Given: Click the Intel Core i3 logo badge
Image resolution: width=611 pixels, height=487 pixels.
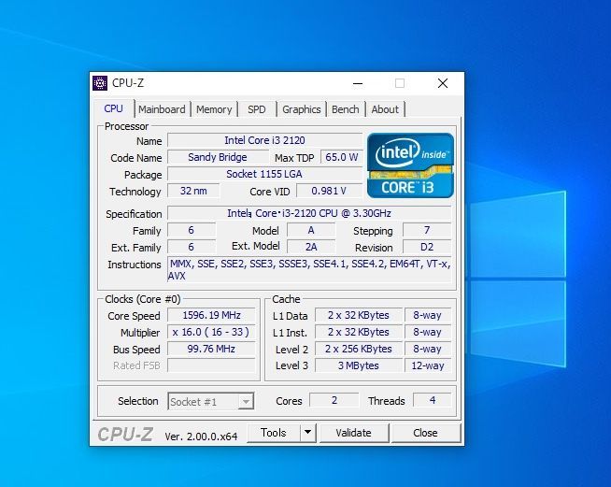Looking at the screenshot, I should pyautogui.click(x=410, y=165).
